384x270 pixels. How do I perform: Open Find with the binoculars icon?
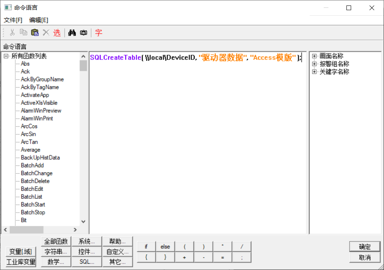[72, 32]
